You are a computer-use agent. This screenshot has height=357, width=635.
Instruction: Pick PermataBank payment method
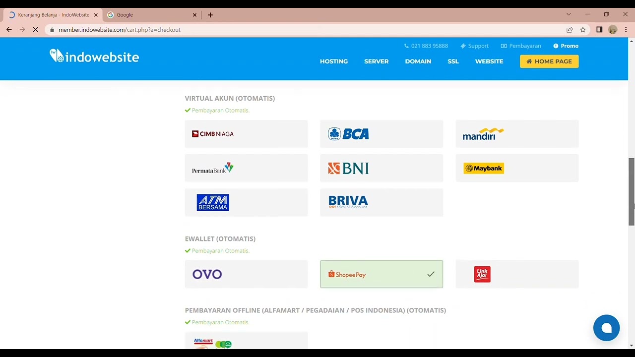[246, 168]
